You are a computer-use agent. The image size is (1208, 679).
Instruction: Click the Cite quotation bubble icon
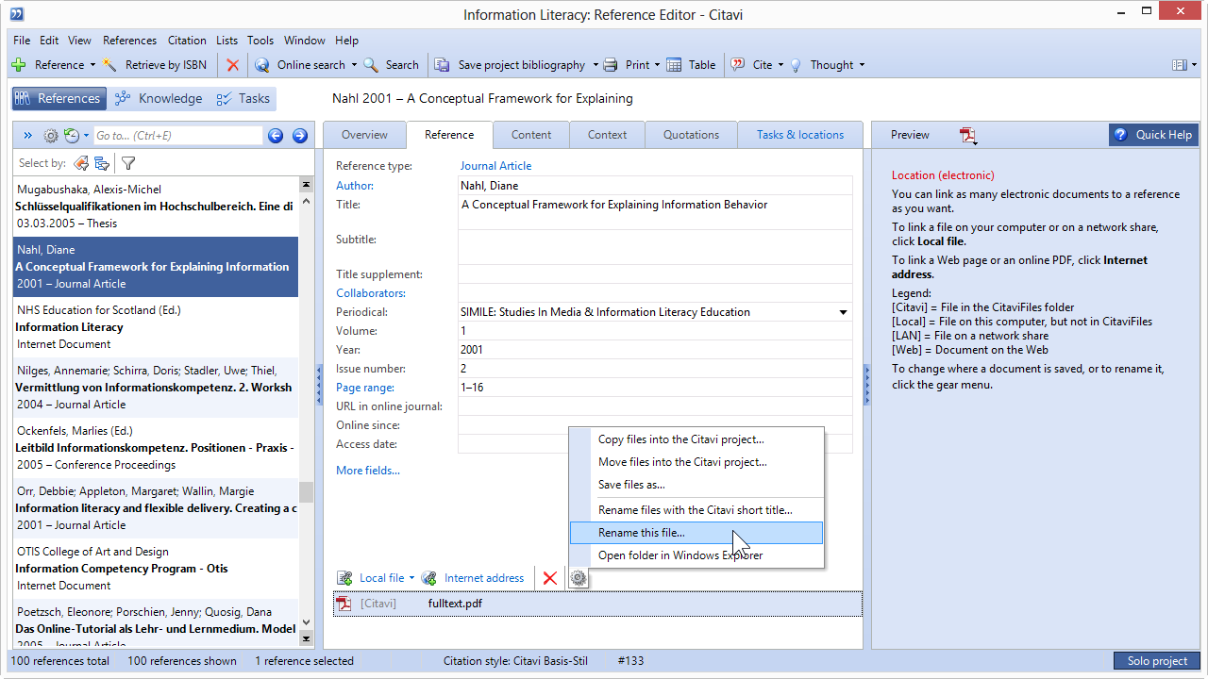(738, 65)
